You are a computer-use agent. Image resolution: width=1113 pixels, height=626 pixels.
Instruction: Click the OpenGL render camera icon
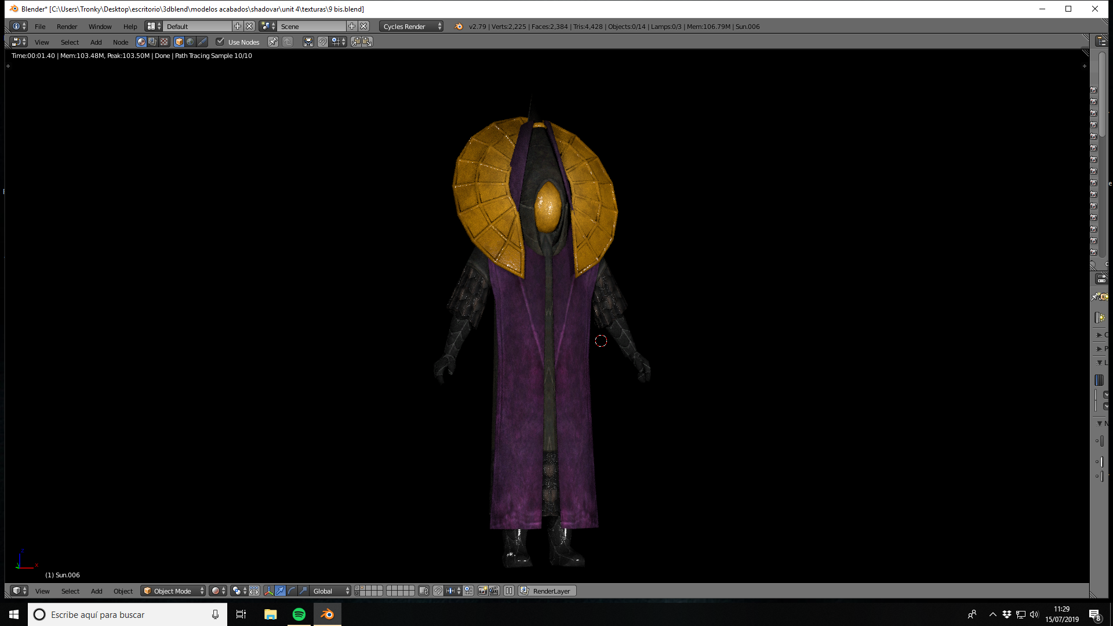(482, 591)
